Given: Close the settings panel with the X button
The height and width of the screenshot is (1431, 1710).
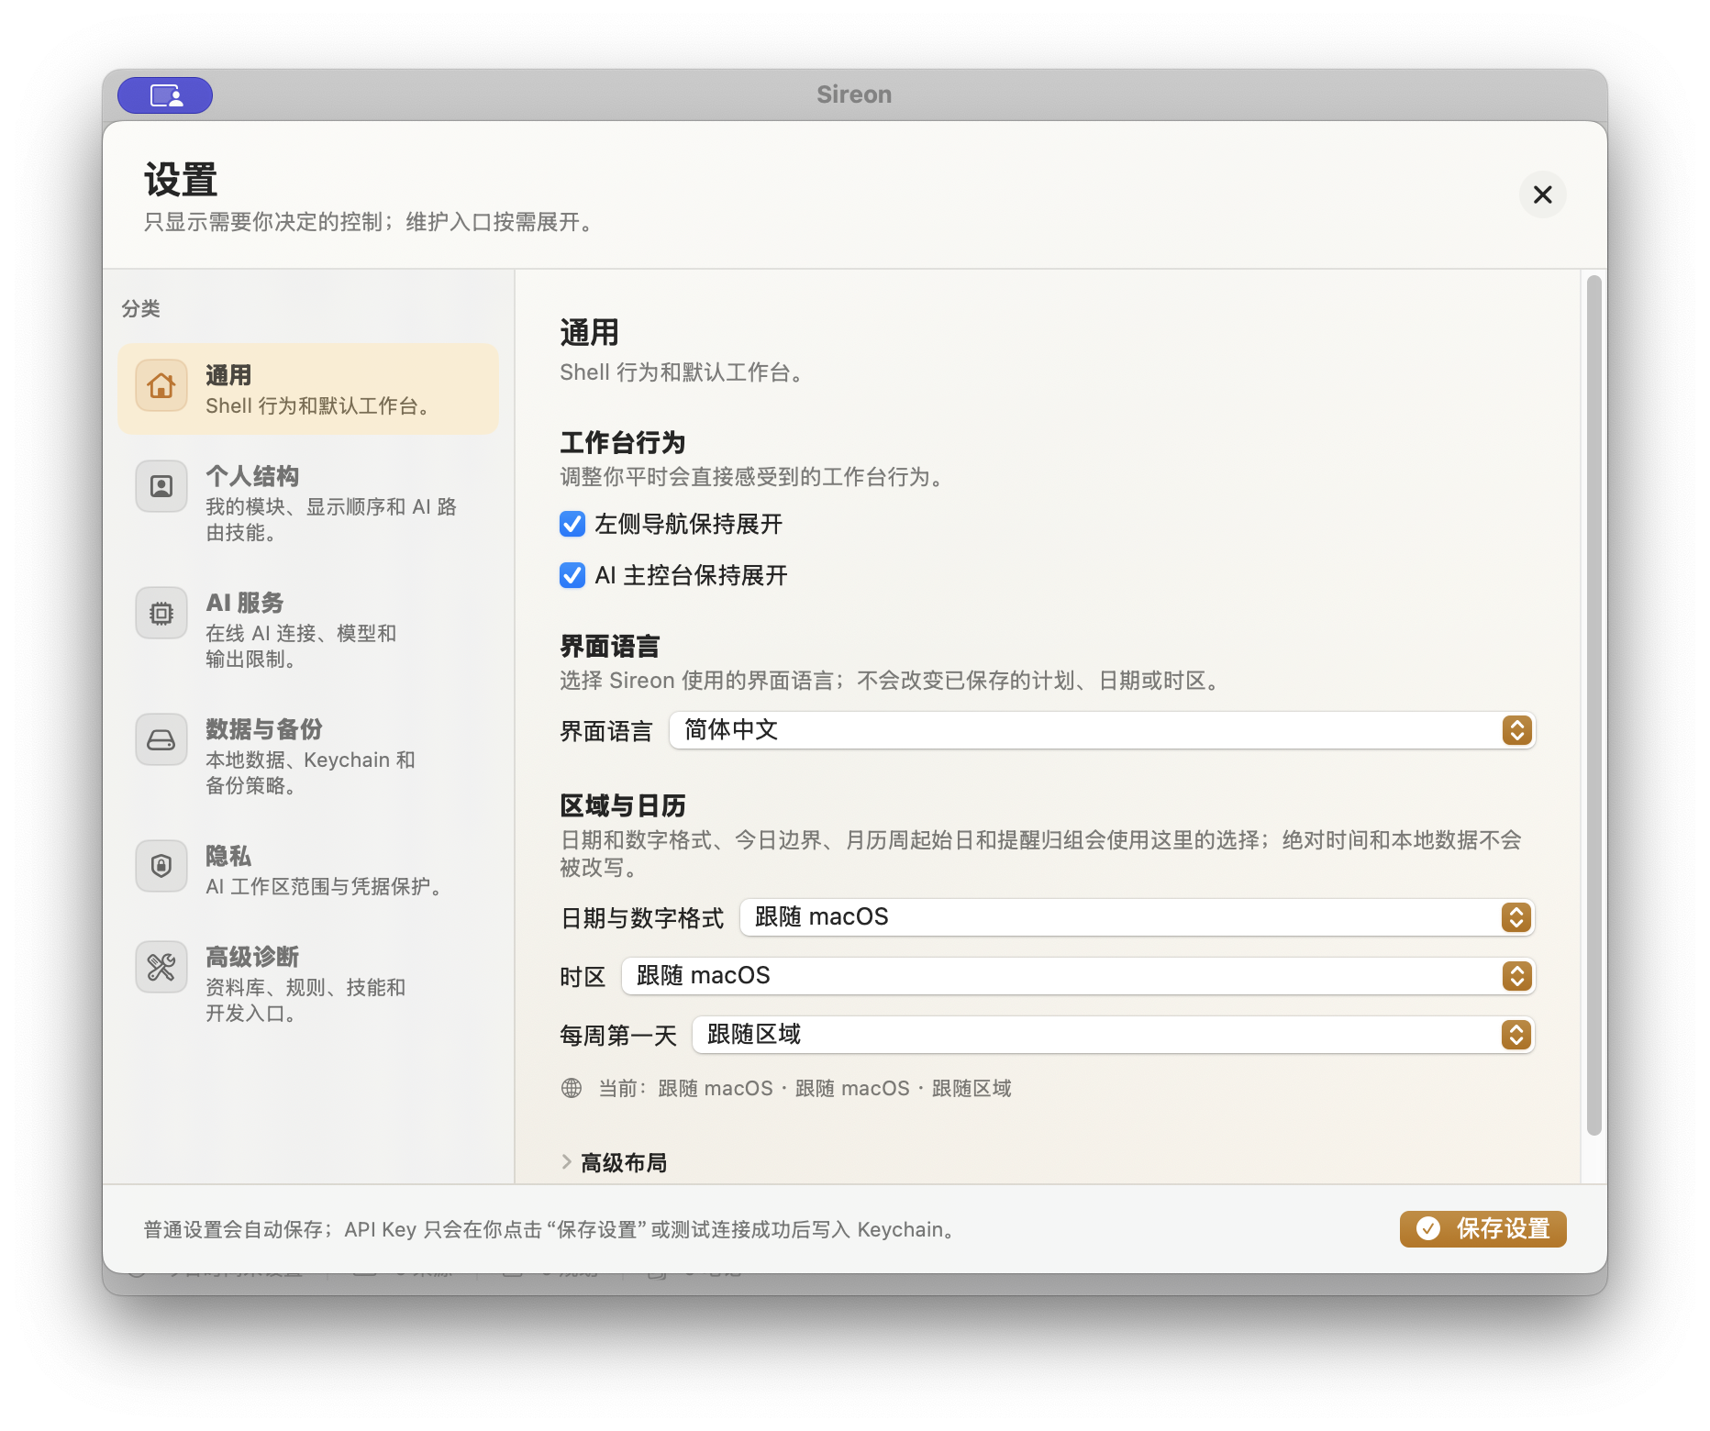Looking at the screenshot, I should pyautogui.click(x=1542, y=194).
